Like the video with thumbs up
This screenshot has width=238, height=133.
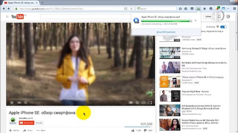tap(133, 130)
